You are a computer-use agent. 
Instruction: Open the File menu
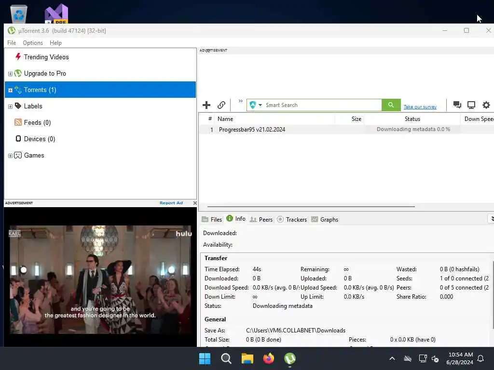[x=12, y=43]
